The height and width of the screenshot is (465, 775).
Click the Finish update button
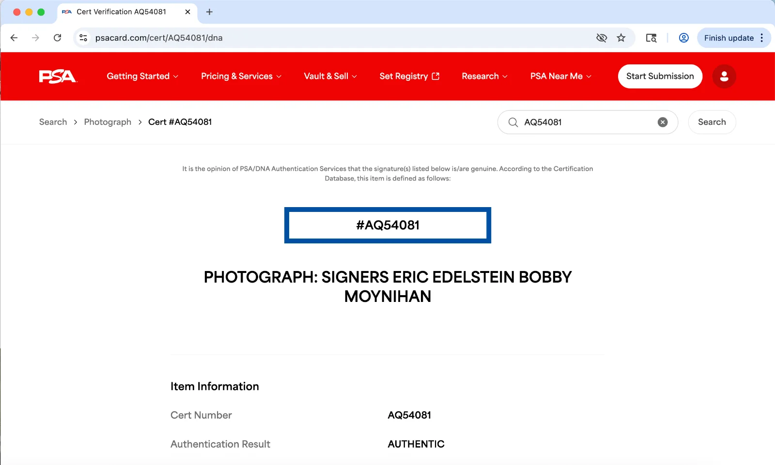click(728, 38)
